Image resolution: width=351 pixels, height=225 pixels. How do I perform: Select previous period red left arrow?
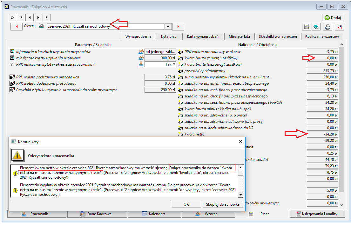pyautogui.click(x=16, y=27)
